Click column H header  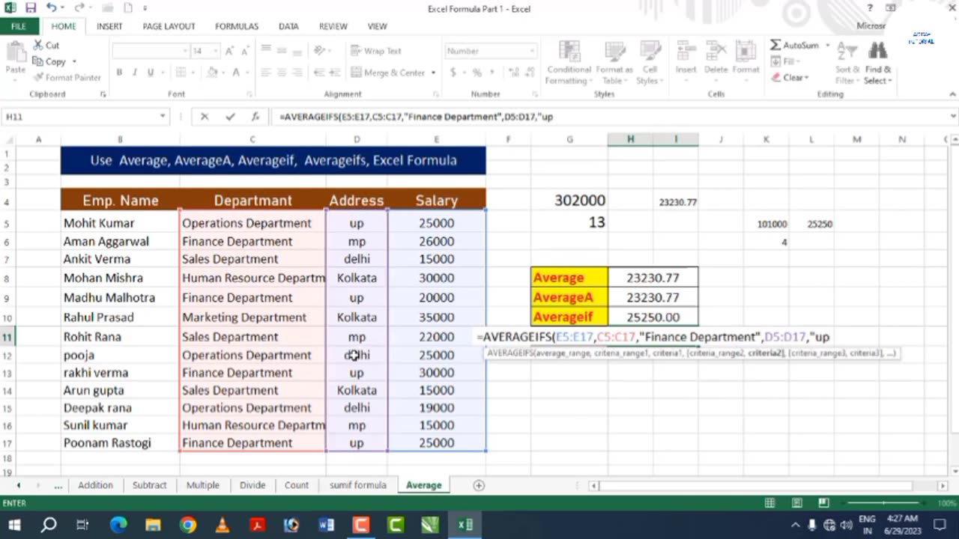click(630, 139)
